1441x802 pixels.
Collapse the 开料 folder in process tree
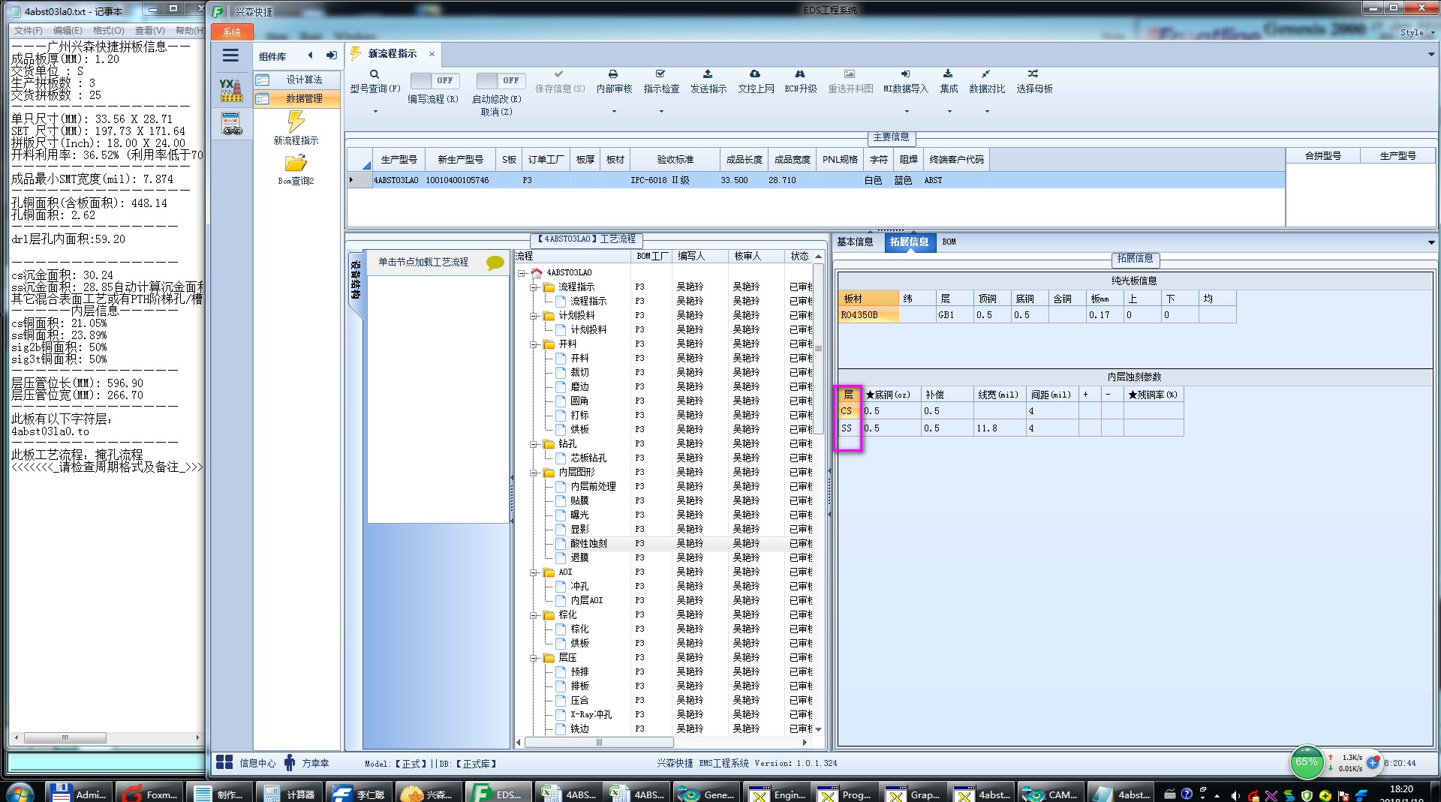click(534, 344)
